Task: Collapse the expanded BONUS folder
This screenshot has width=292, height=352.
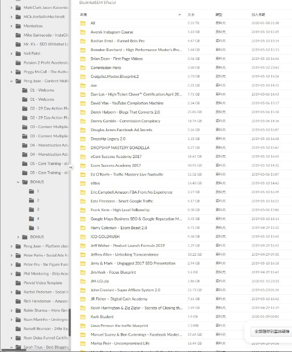Action: coord(18,182)
